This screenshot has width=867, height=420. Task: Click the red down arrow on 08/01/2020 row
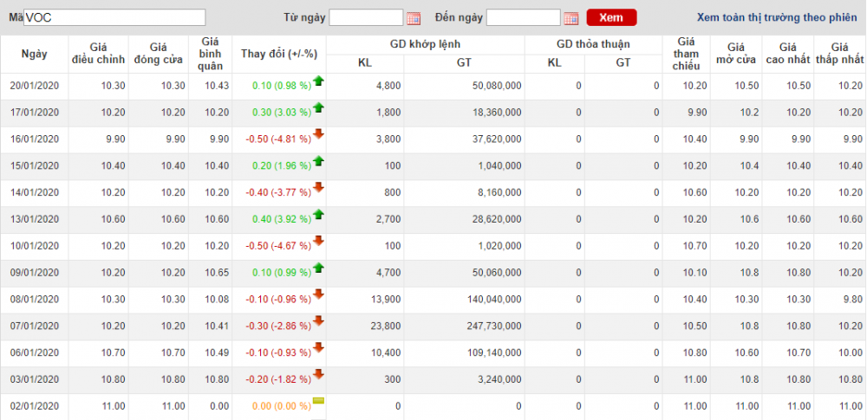point(318,294)
